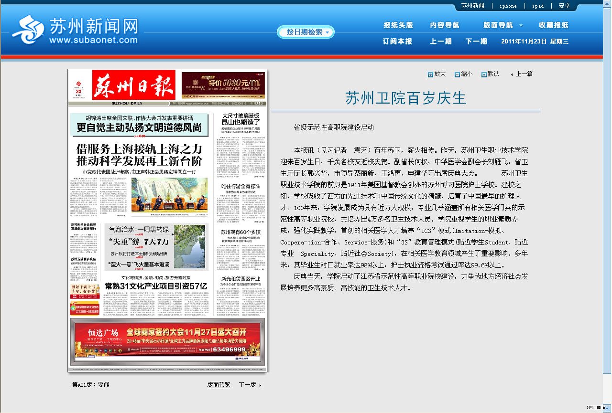Viewport: 612px width, 413px height.
Task: Go to 下一版 next page
Action: [248, 385]
